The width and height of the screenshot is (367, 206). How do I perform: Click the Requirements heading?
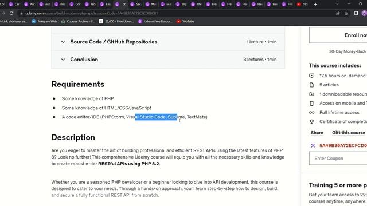click(x=78, y=84)
